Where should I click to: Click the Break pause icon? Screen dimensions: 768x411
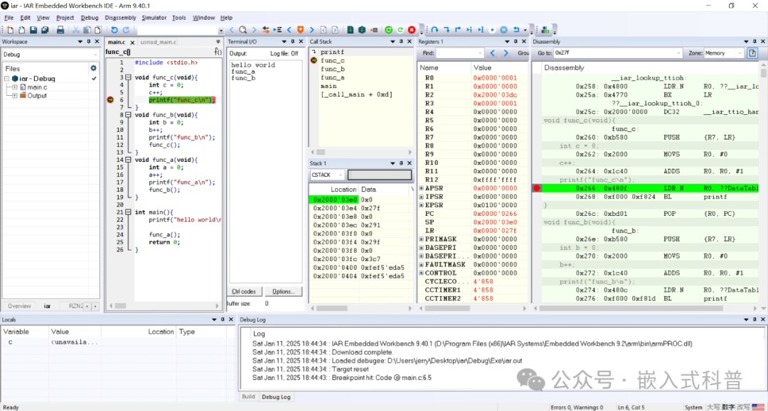point(503,30)
